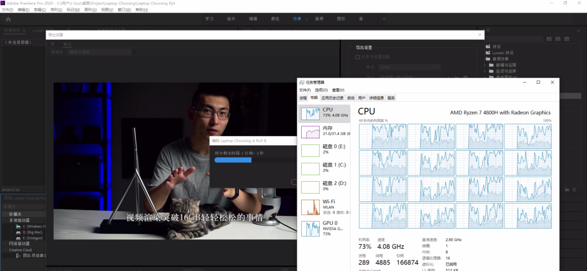Click the Premiere Pro app icon in title bar
This screenshot has height=271, width=587.
pos(3,3)
